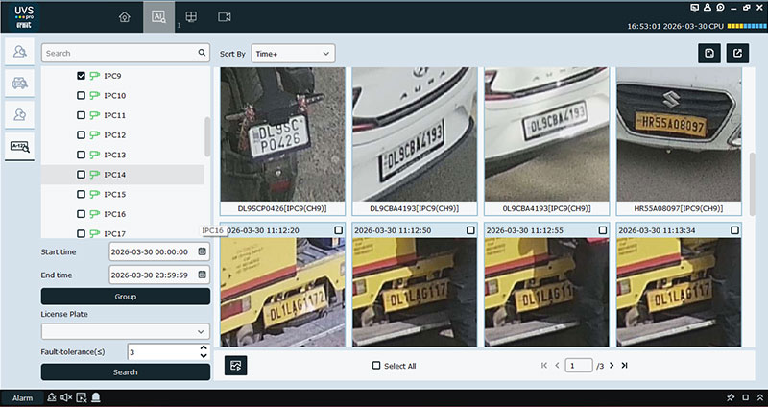Screen dimensions: 768x407
Task: Uncheck the IPC9 camera checkbox
Action: (x=82, y=76)
